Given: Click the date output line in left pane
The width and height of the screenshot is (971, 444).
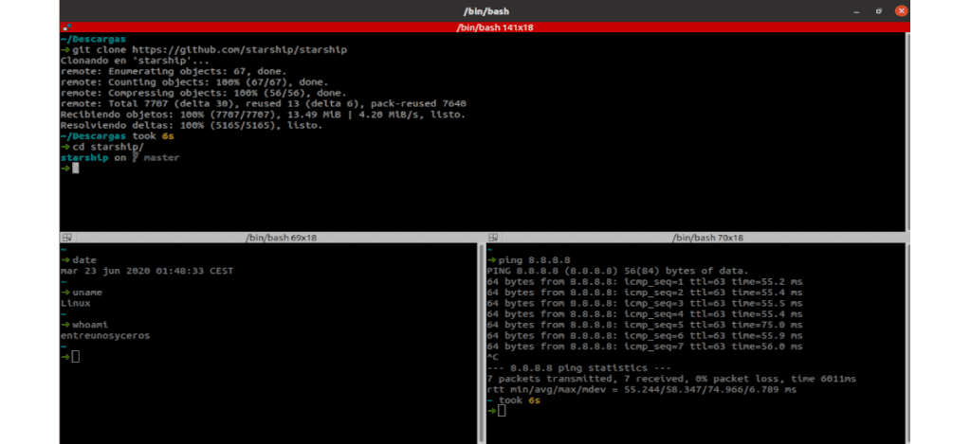Looking at the screenshot, I should point(146,271).
